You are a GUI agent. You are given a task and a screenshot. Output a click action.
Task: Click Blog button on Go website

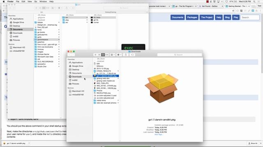[x=227, y=17]
